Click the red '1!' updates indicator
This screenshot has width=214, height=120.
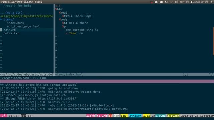110,116
